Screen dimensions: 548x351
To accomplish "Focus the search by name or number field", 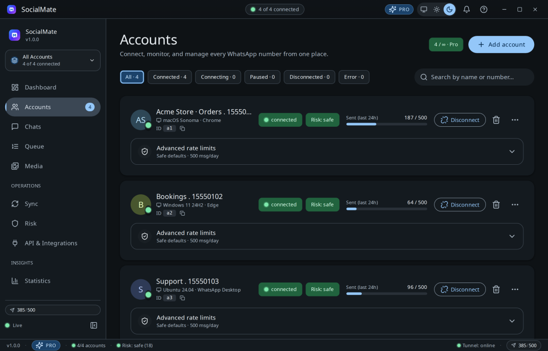I will pyautogui.click(x=474, y=77).
